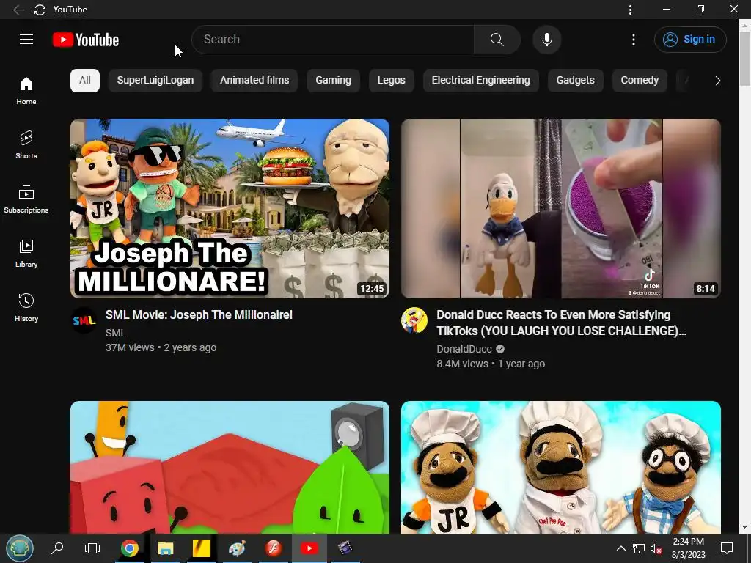This screenshot has width=751, height=563.
Task: Click the YouTube taskbar icon
Action: 309,548
